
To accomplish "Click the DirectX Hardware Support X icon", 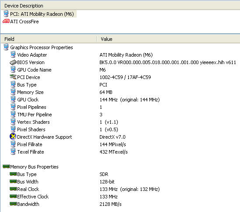I will pos(13,137).
